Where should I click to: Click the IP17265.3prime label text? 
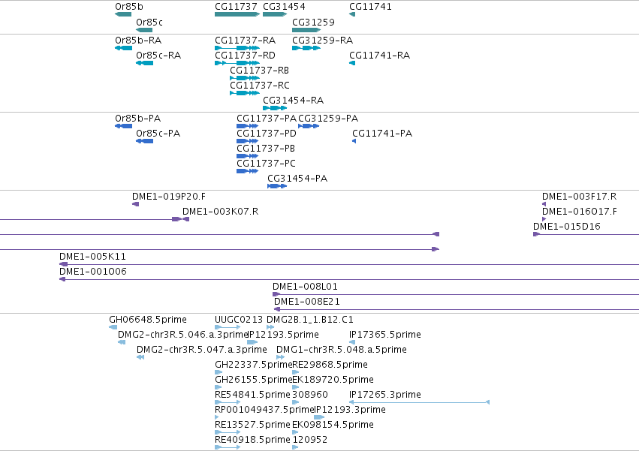(x=384, y=395)
